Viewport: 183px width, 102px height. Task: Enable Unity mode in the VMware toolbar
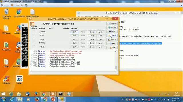(x=26, y=5)
